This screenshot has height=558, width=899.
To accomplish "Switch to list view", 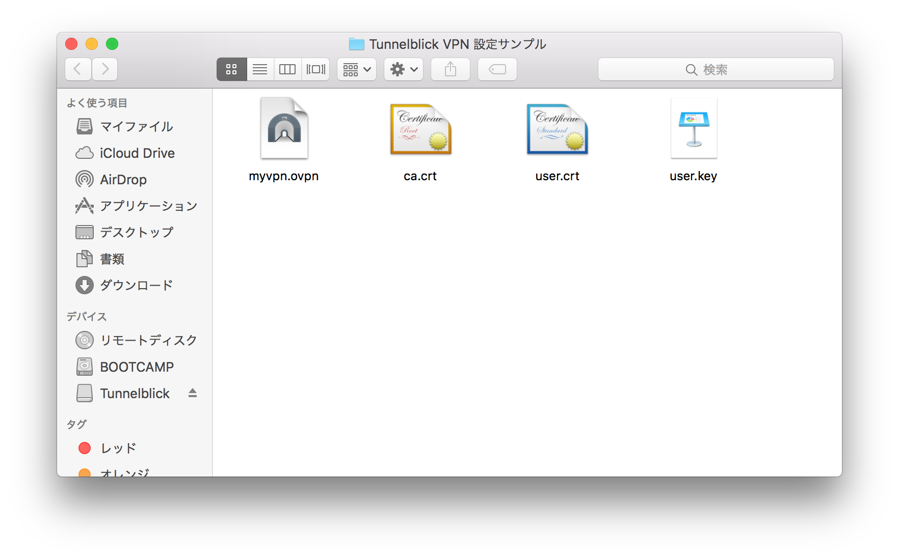I will click(x=260, y=69).
